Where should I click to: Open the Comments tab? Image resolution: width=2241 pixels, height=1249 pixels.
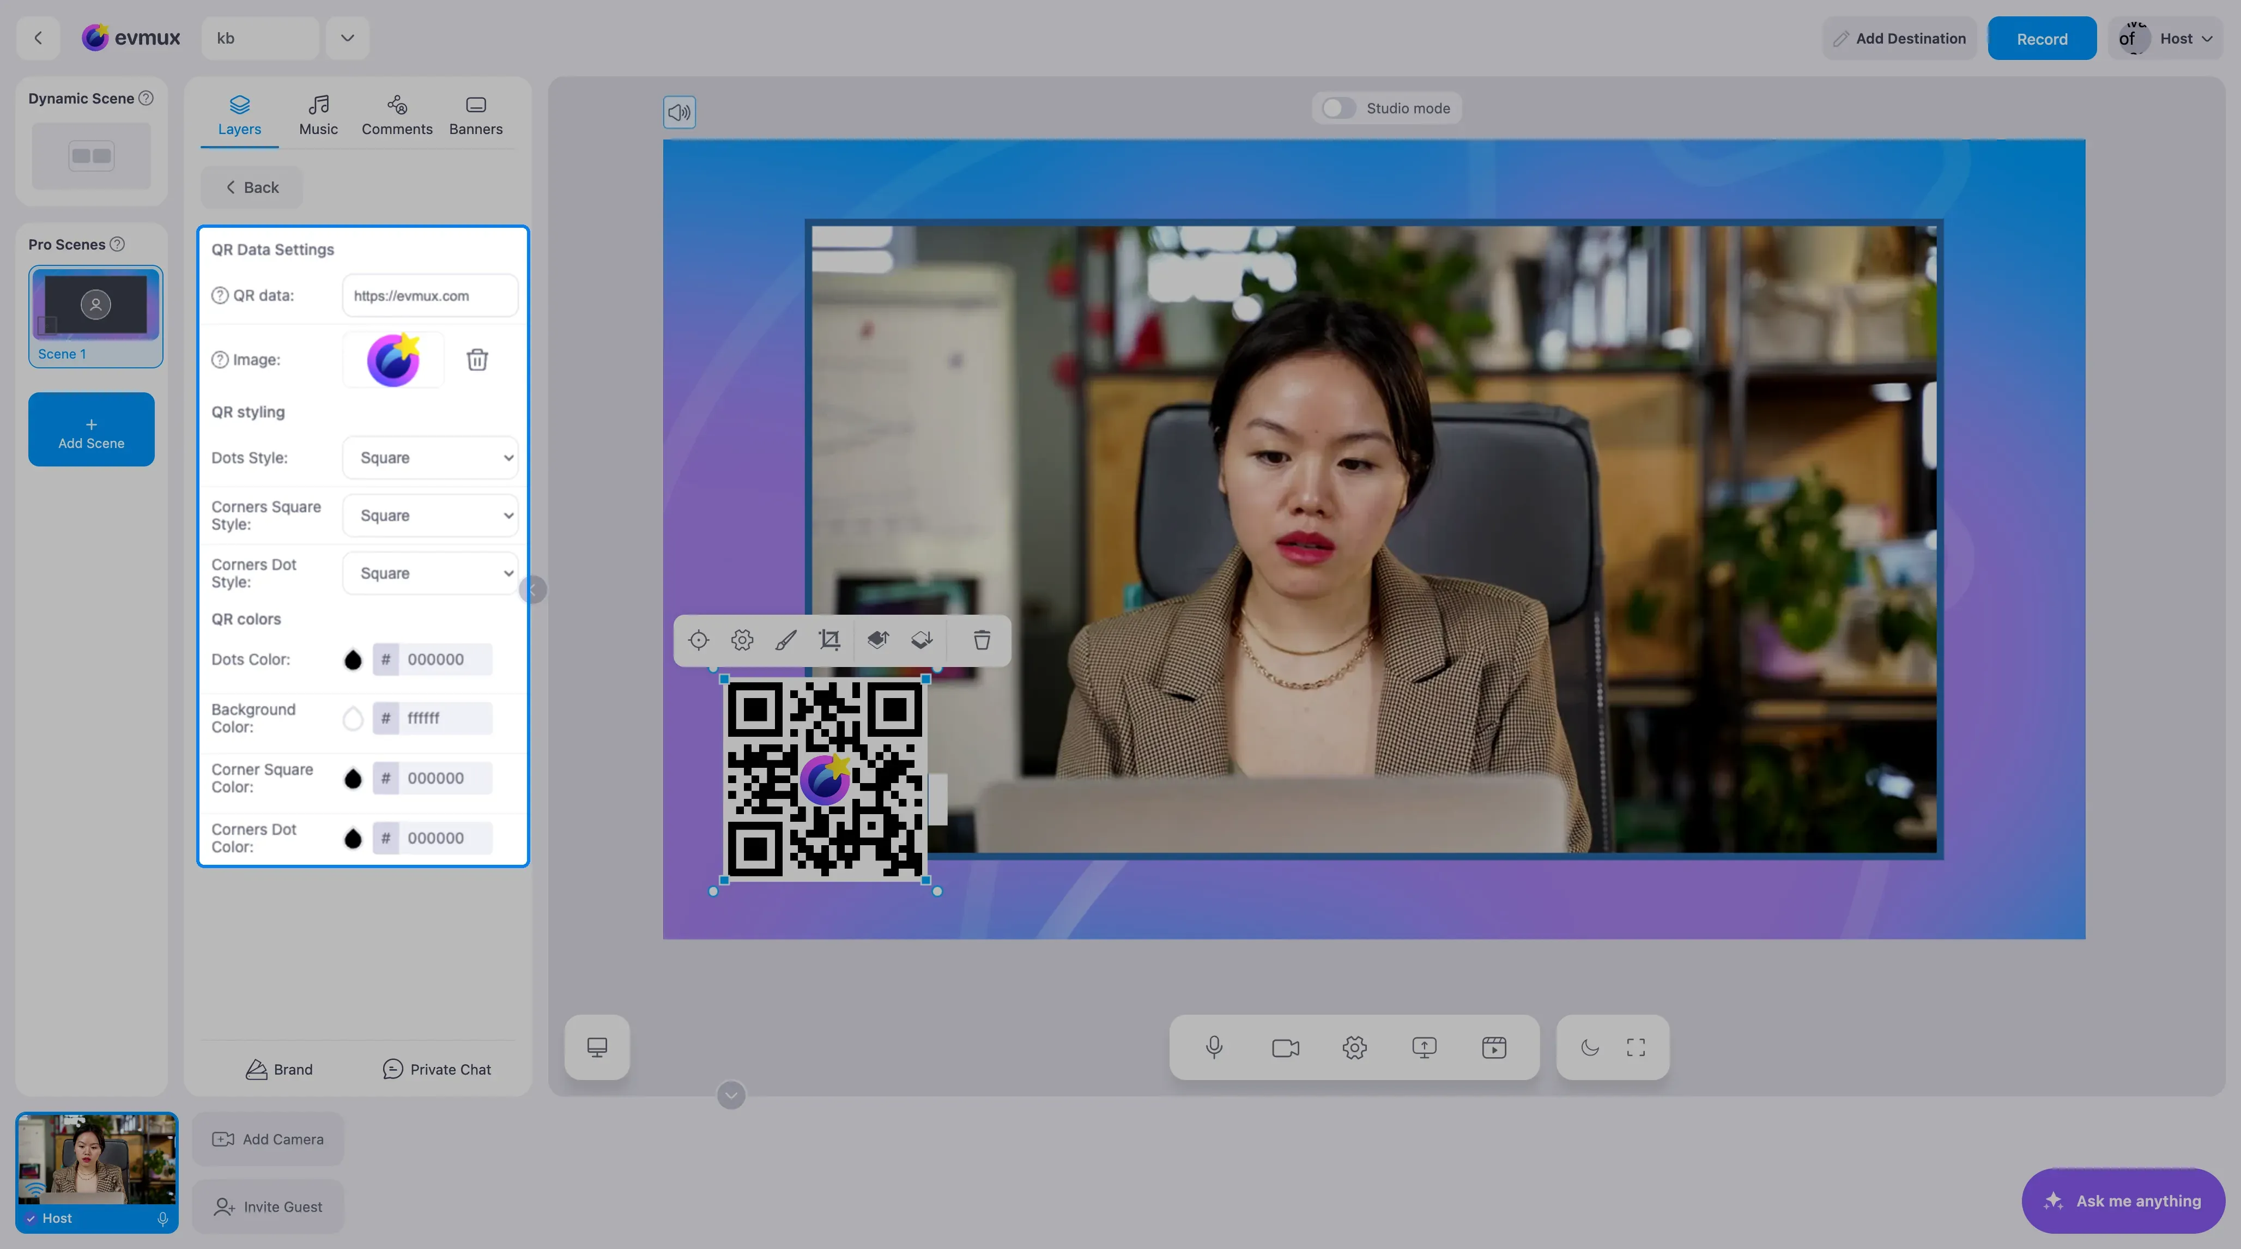pos(397,116)
